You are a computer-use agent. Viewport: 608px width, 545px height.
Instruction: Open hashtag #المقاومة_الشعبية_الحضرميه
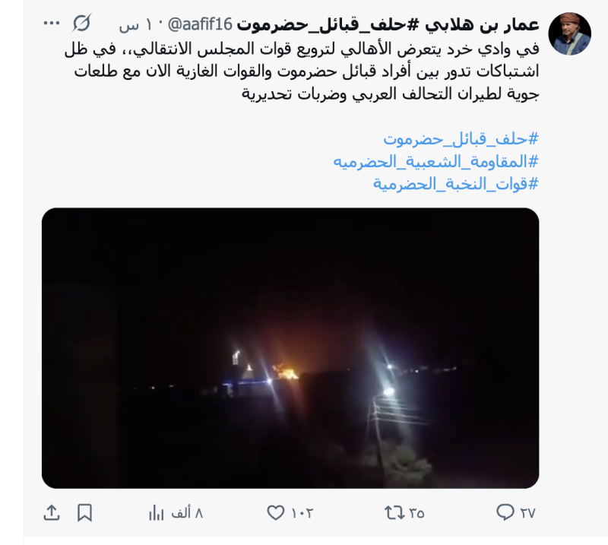(436, 161)
